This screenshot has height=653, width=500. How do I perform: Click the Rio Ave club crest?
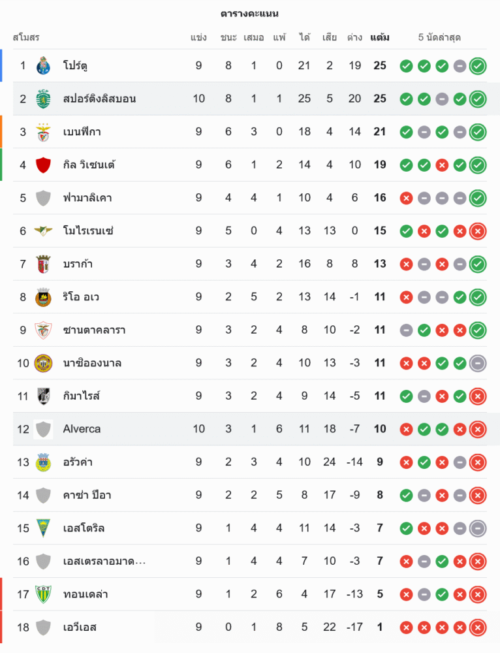[x=43, y=297]
